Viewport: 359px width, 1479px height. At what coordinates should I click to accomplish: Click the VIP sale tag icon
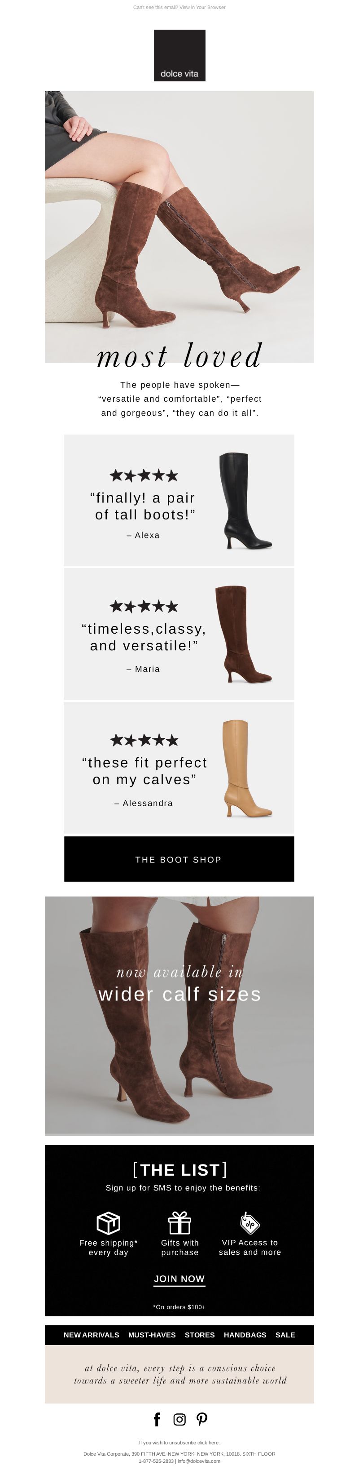click(x=250, y=1223)
